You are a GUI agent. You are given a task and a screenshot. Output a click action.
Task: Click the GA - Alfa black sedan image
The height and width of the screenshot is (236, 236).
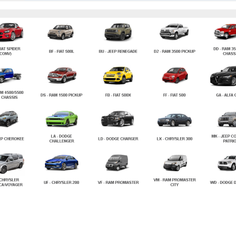(x=223, y=76)
